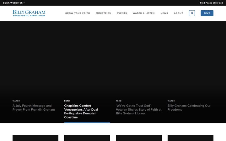
Task: Expand the BGEA Websites dropdown
Action: 14,3
